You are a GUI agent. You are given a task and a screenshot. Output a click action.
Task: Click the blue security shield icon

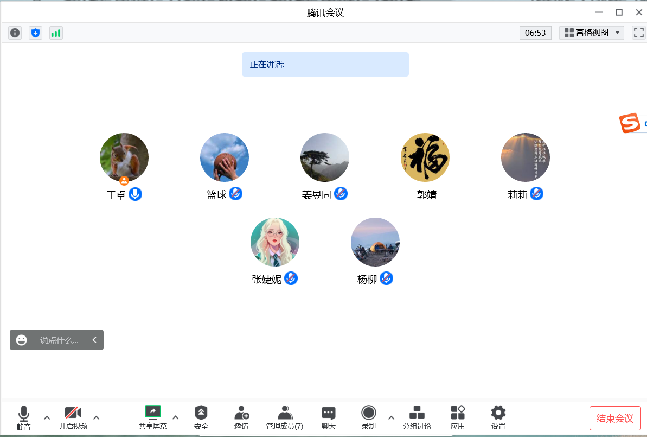[36, 33]
